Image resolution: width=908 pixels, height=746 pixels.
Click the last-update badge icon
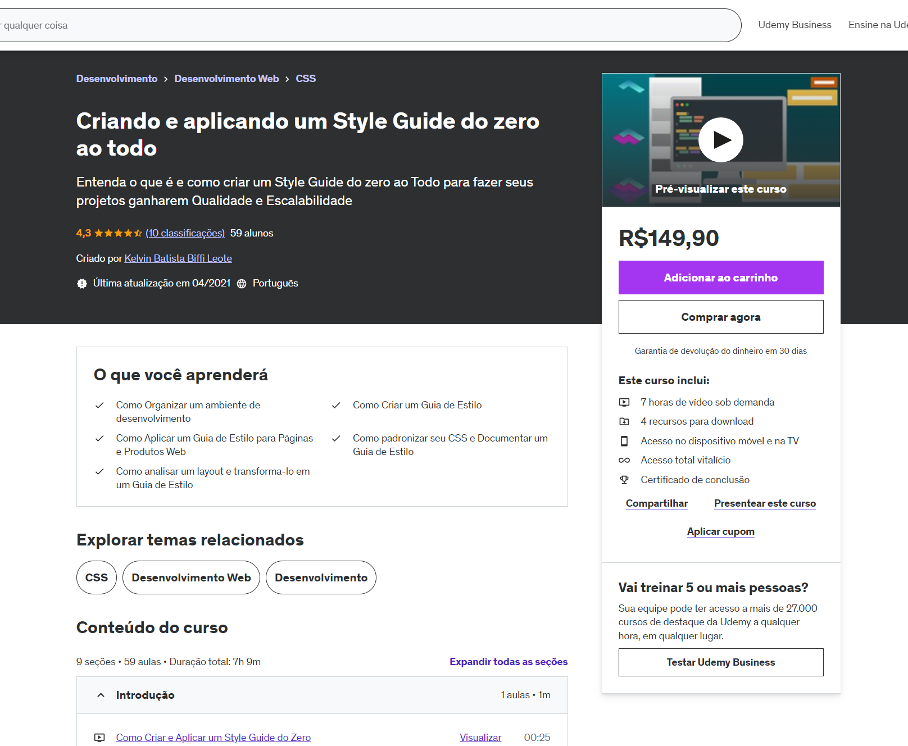[x=82, y=284]
